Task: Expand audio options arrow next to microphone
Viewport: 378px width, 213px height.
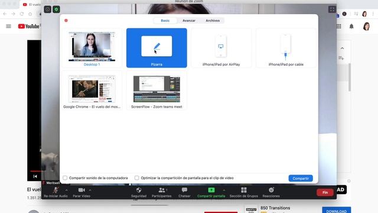Action: point(67,191)
